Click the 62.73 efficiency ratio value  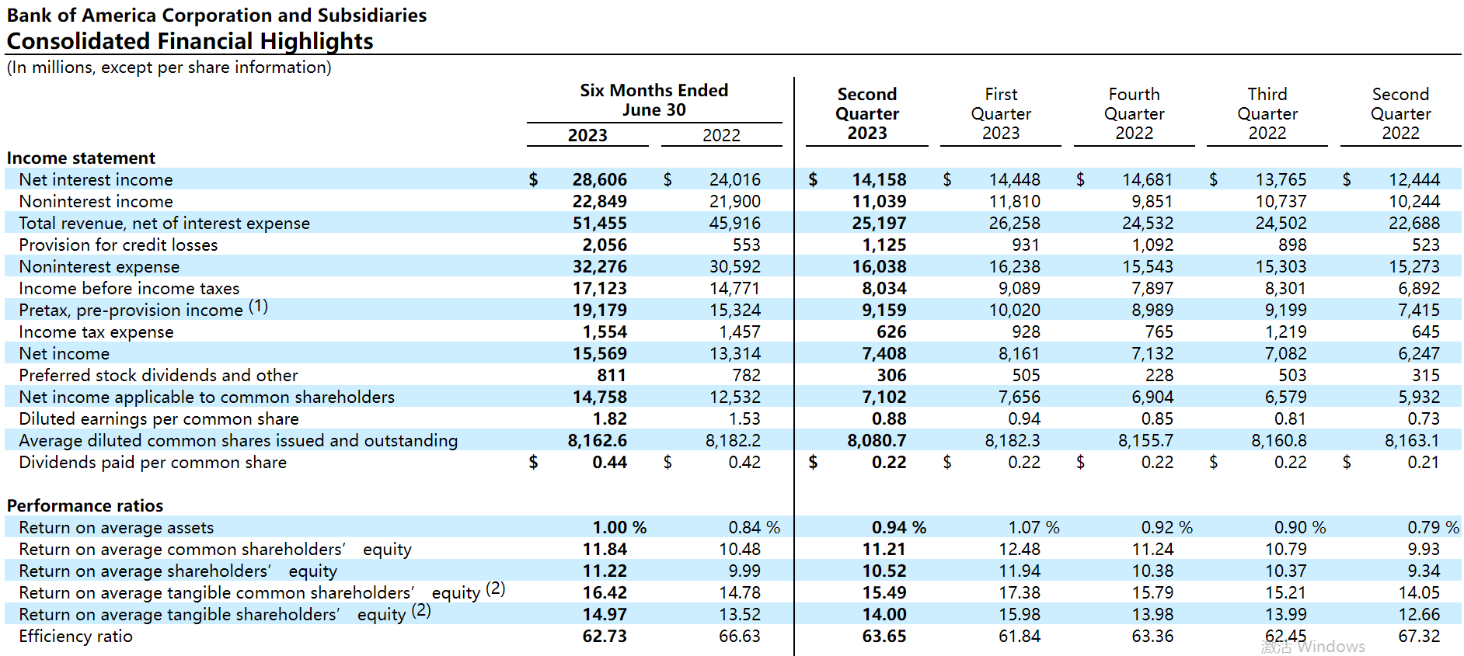605,636
